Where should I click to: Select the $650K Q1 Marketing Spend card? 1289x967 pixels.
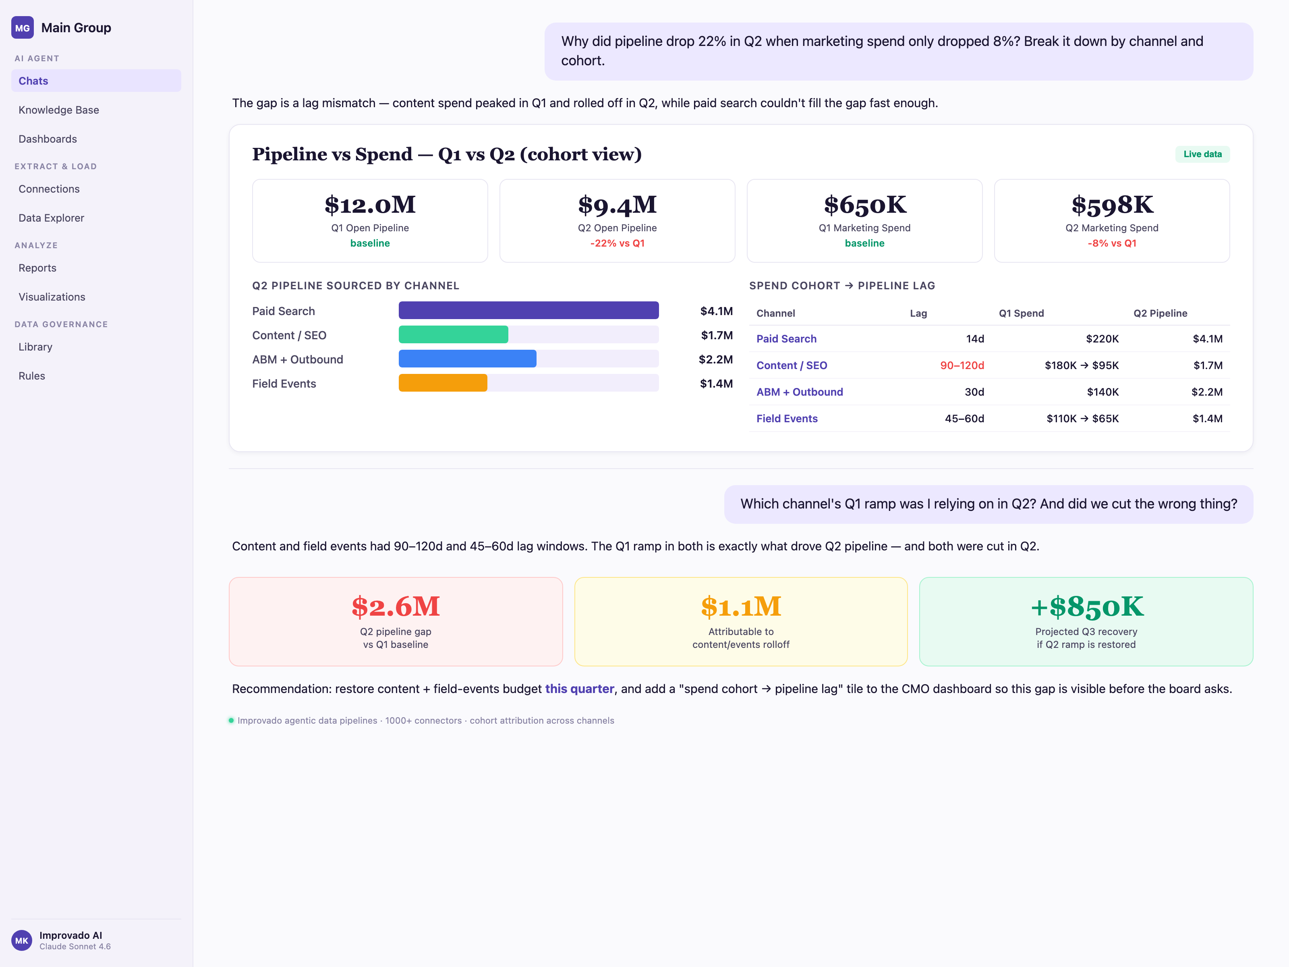pos(864,220)
